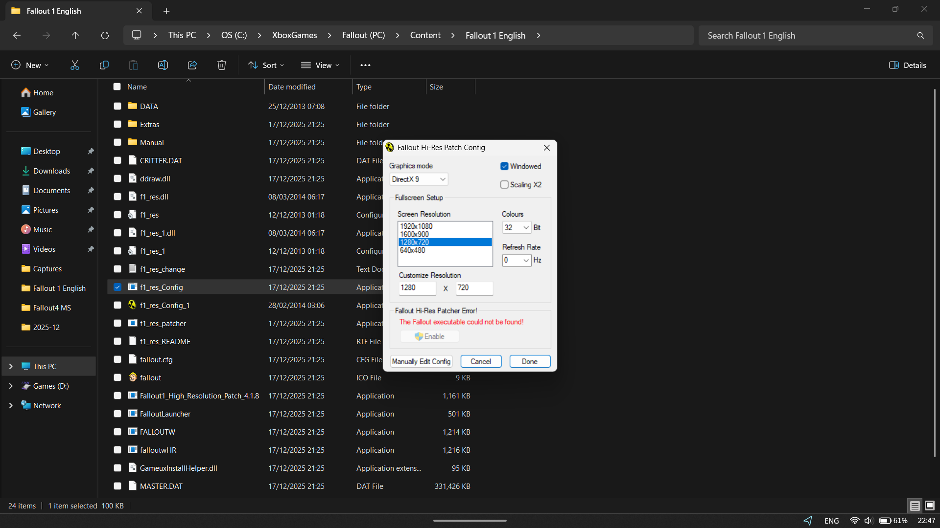Uncheck the Windowed option

pos(505,166)
